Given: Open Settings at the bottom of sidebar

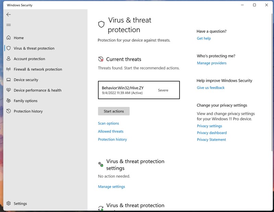Looking at the screenshot, I should tap(20, 203).
